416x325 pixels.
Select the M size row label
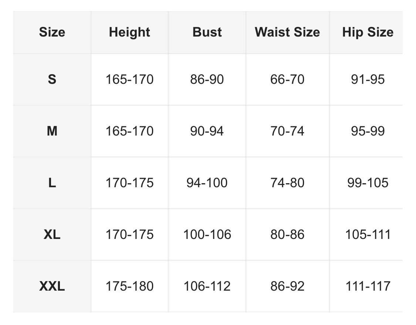52,131
